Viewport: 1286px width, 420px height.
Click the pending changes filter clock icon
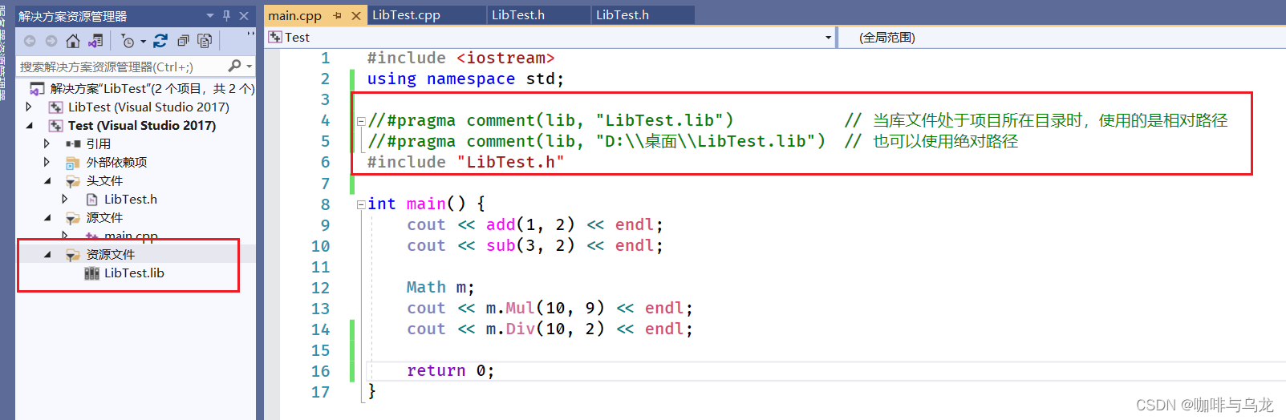128,41
